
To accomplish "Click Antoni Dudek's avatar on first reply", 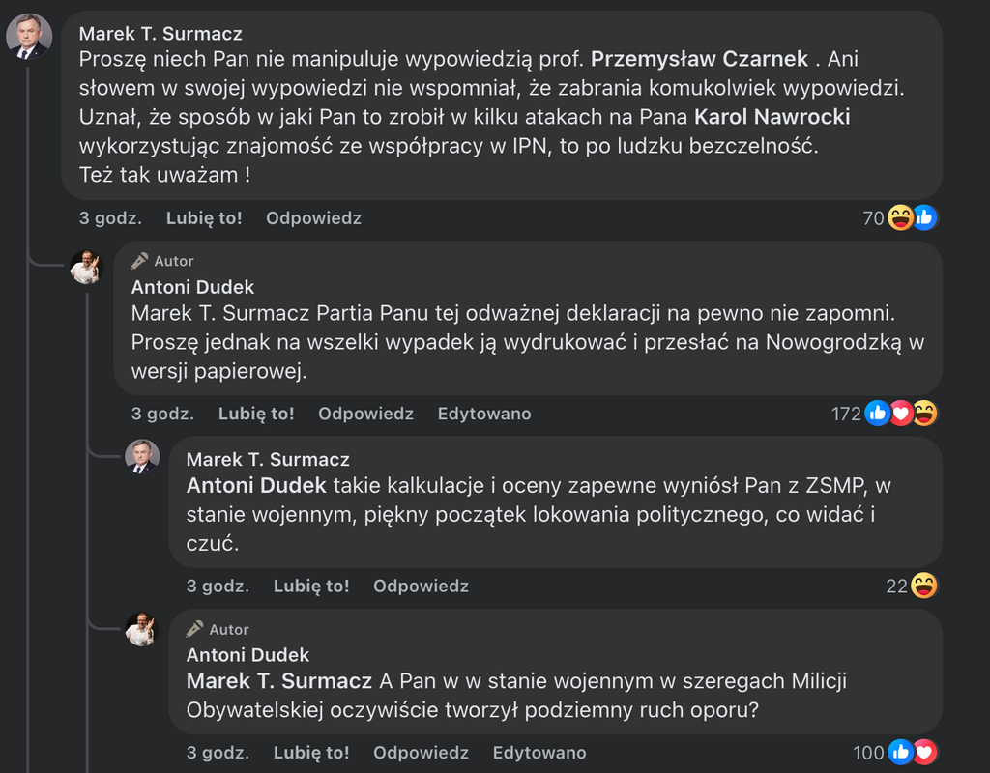I will (86, 267).
